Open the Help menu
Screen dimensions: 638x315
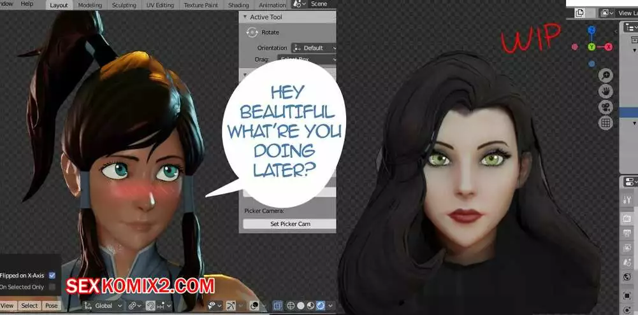pos(27,4)
